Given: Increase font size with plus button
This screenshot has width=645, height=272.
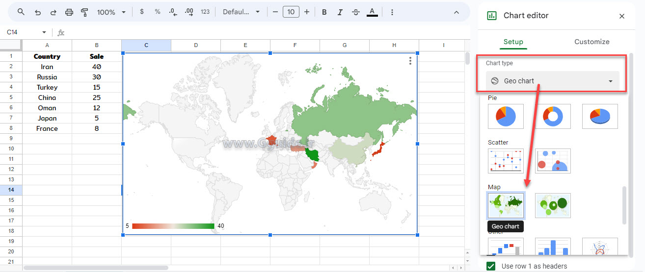Looking at the screenshot, I should 307,12.
